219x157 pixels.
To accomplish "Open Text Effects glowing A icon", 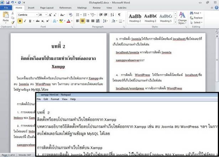I will [54, 21].
